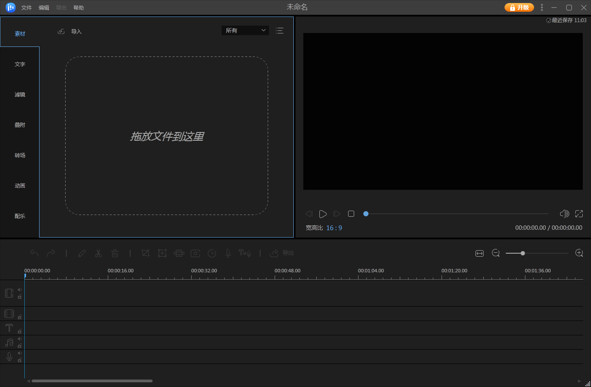Switch to the 滤镜 tab
The width and height of the screenshot is (591, 387).
click(20, 95)
